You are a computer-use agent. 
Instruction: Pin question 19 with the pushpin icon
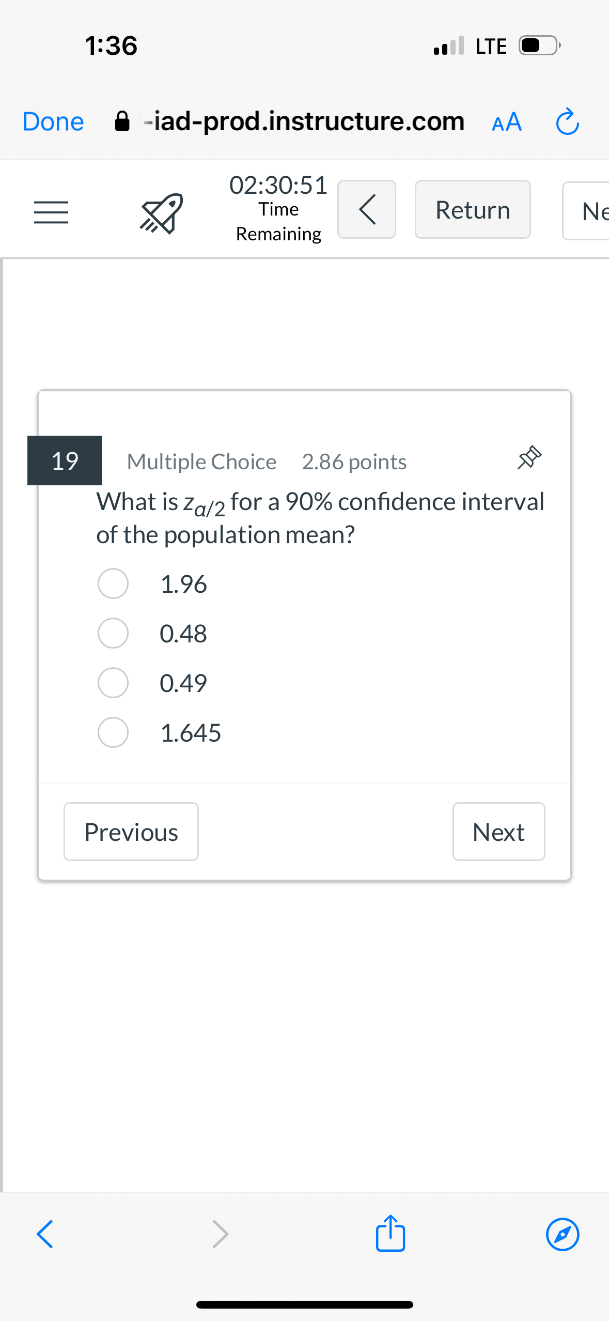tap(529, 458)
